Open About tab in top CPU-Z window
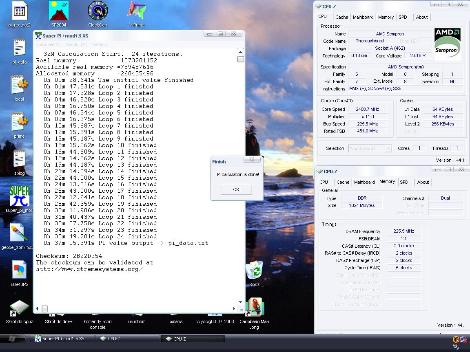 point(422,17)
